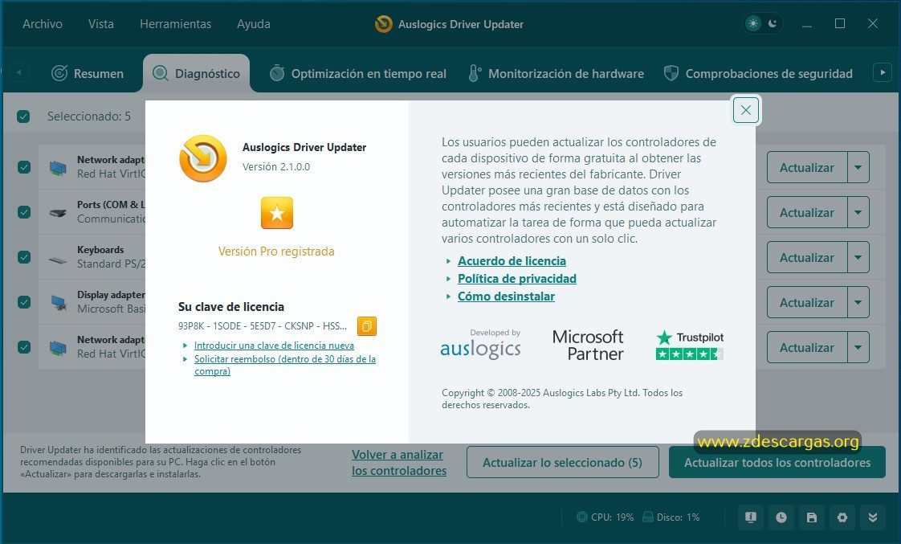Viewport: 901px width, 544px height.
Task: Open the notifications icon in bottom bar
Action: (x=751, y=517)
